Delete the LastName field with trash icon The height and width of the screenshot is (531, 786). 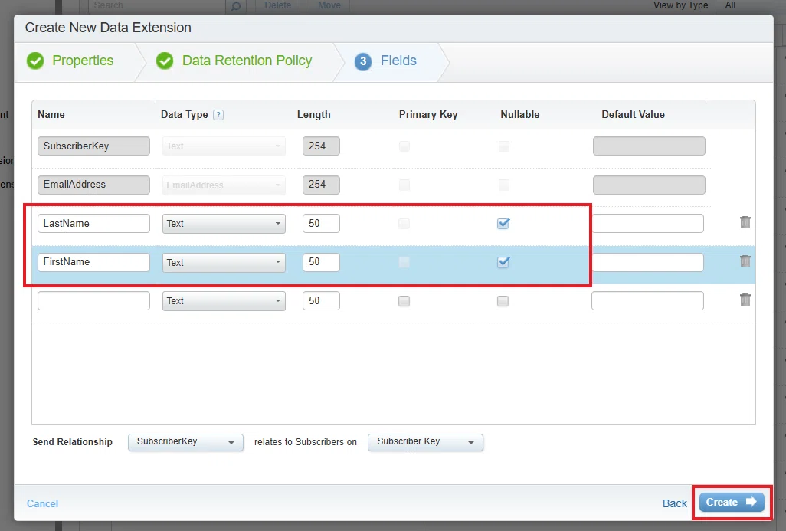(745, 222)
